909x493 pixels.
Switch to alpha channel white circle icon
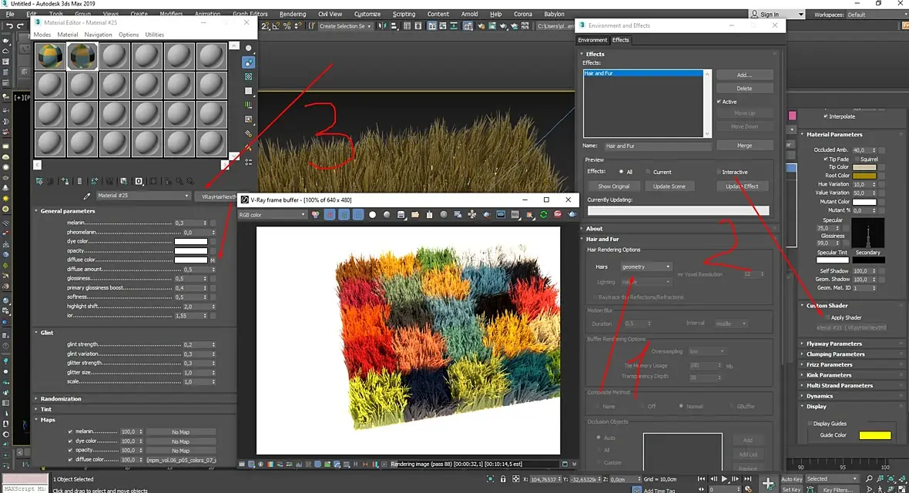pyautogui.click(x=372, y=215)
